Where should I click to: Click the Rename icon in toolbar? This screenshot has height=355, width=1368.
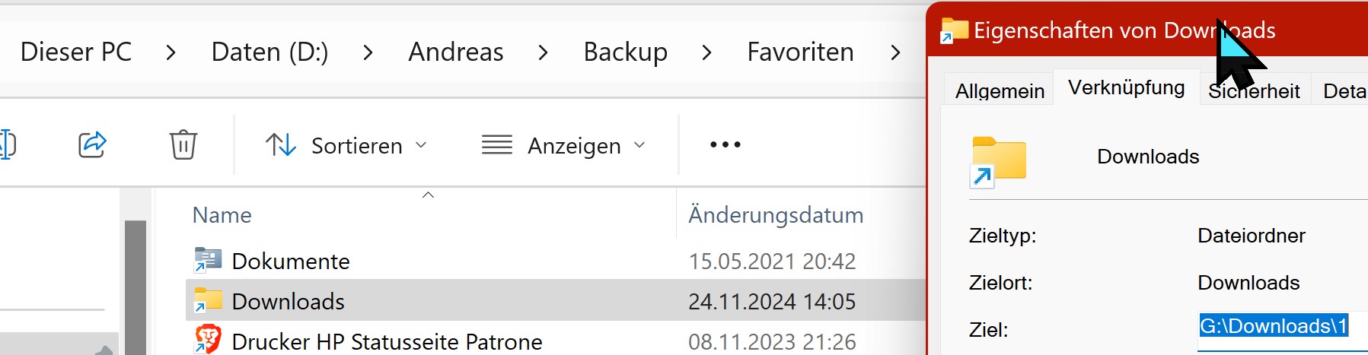click(x=6, y=144)
